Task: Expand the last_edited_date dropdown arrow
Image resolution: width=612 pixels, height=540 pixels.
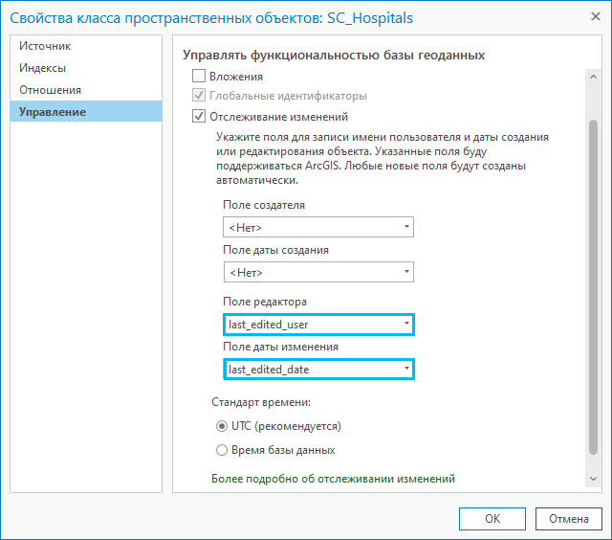Action: click(406, 369)
